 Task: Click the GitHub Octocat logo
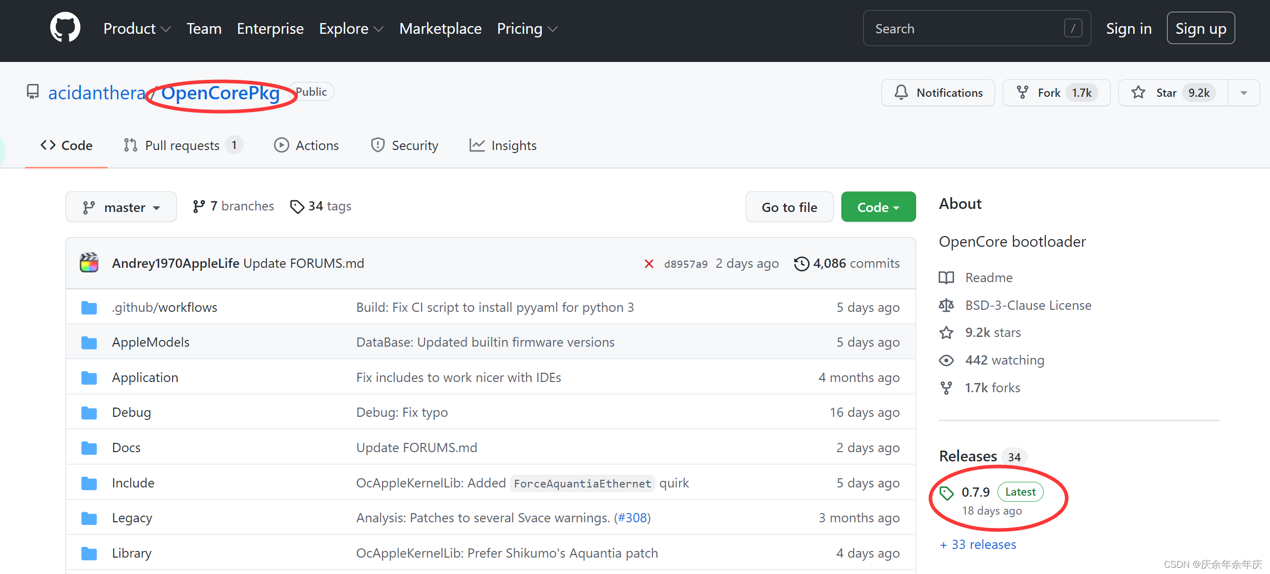[x=65, y=28]
